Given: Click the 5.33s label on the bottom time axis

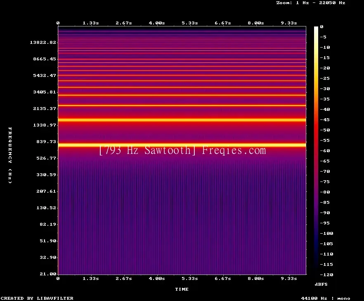Looking at the screenshot, I should (190, 278).
